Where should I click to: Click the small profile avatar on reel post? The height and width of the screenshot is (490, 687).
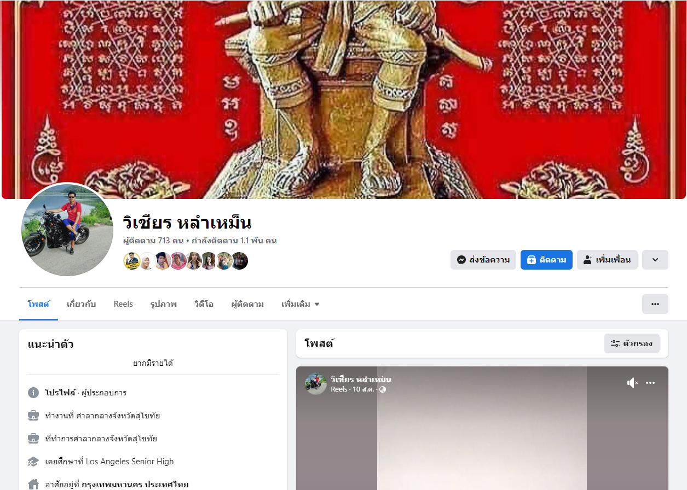tap(316, 384)
